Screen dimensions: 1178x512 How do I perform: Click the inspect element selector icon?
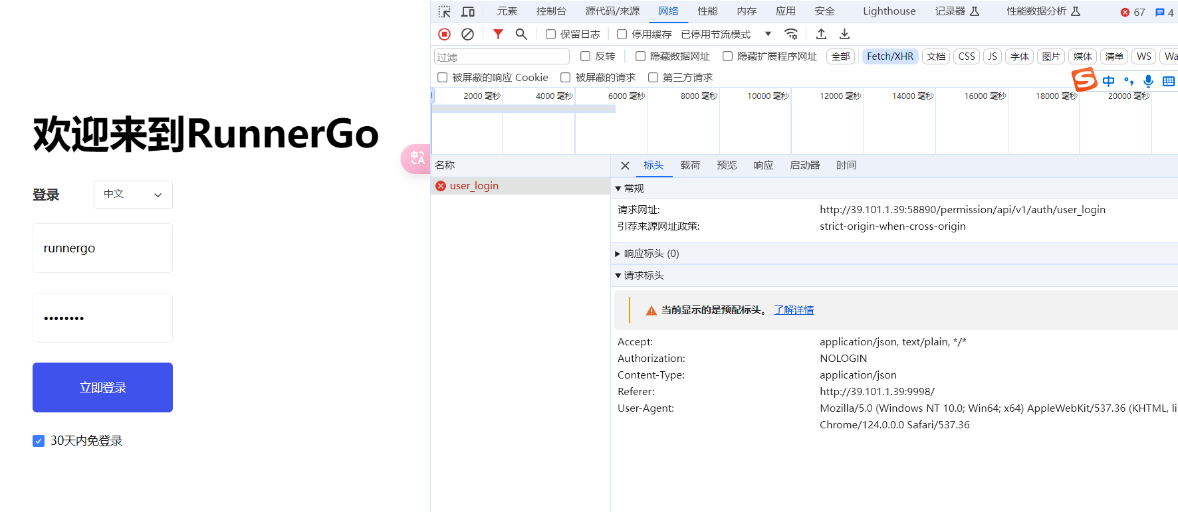(x=445, y=12)
